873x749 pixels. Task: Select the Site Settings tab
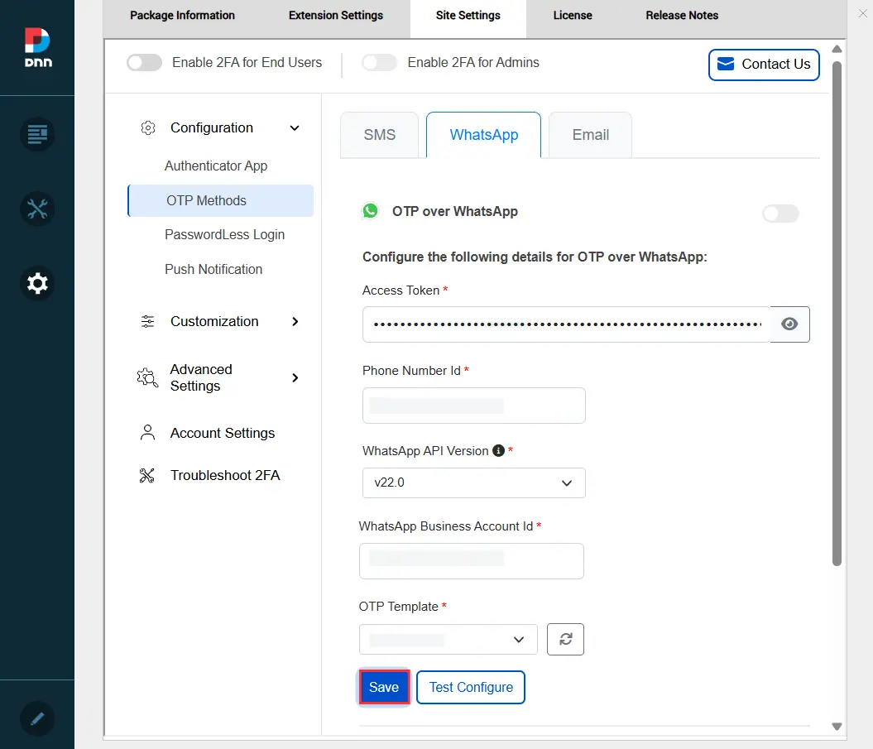point(468,16)
